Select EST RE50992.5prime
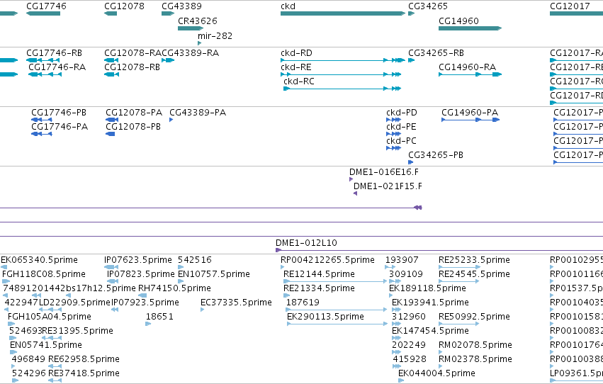Viewport: 603px width, 384px height. pyautogui.click(x=474, y=317)
